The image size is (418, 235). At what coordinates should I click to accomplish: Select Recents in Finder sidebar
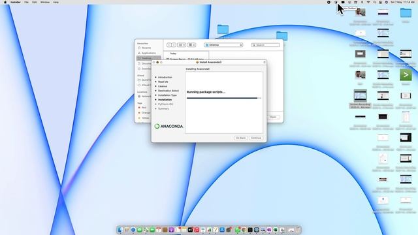146,48
